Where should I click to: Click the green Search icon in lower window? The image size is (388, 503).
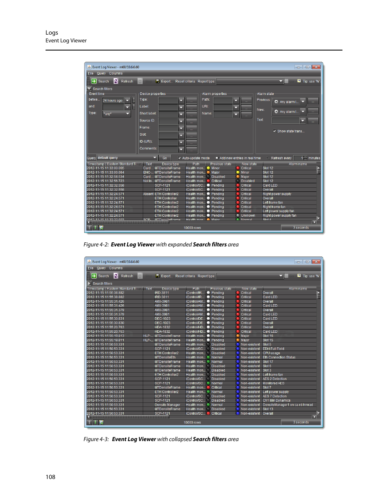(x=94, y=276)
